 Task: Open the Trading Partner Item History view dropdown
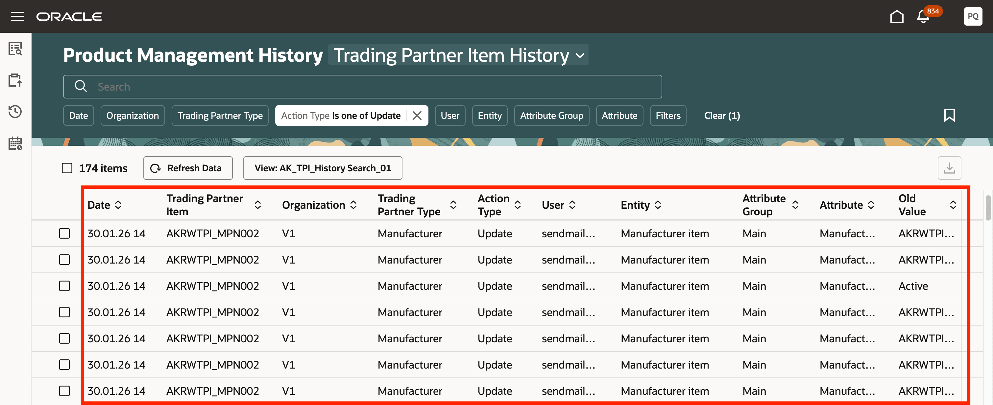(458, 54)
